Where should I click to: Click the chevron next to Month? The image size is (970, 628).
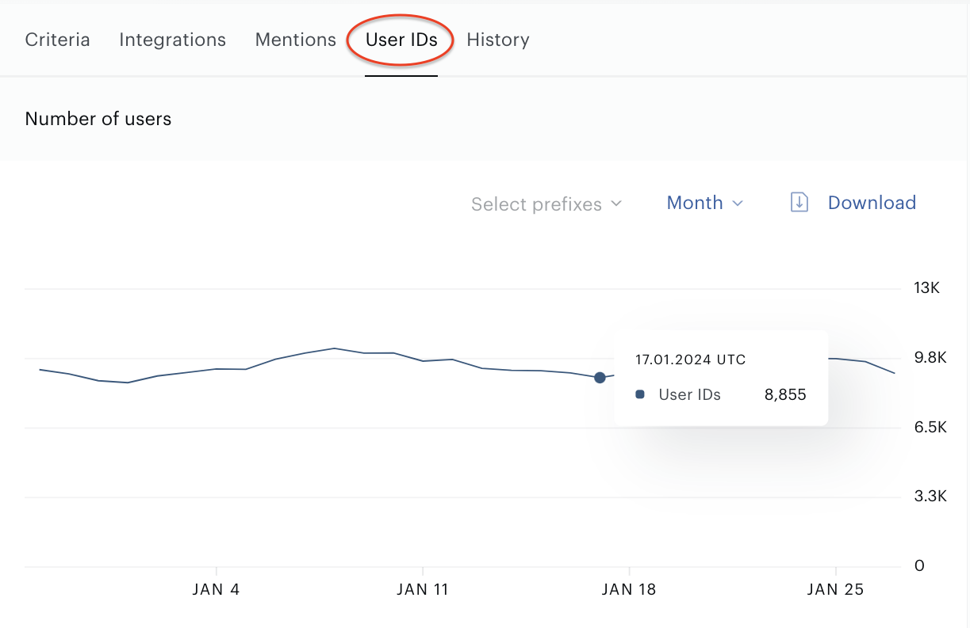pos(738,204)
